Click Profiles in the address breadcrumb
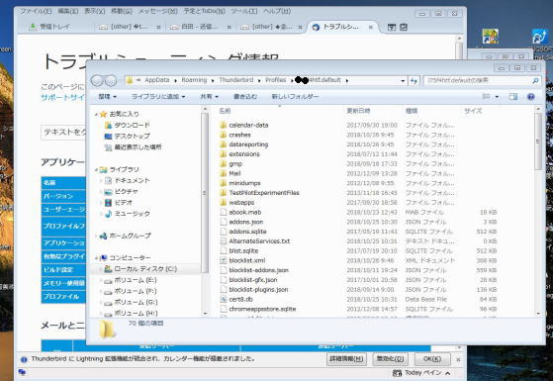 (275, 80)
